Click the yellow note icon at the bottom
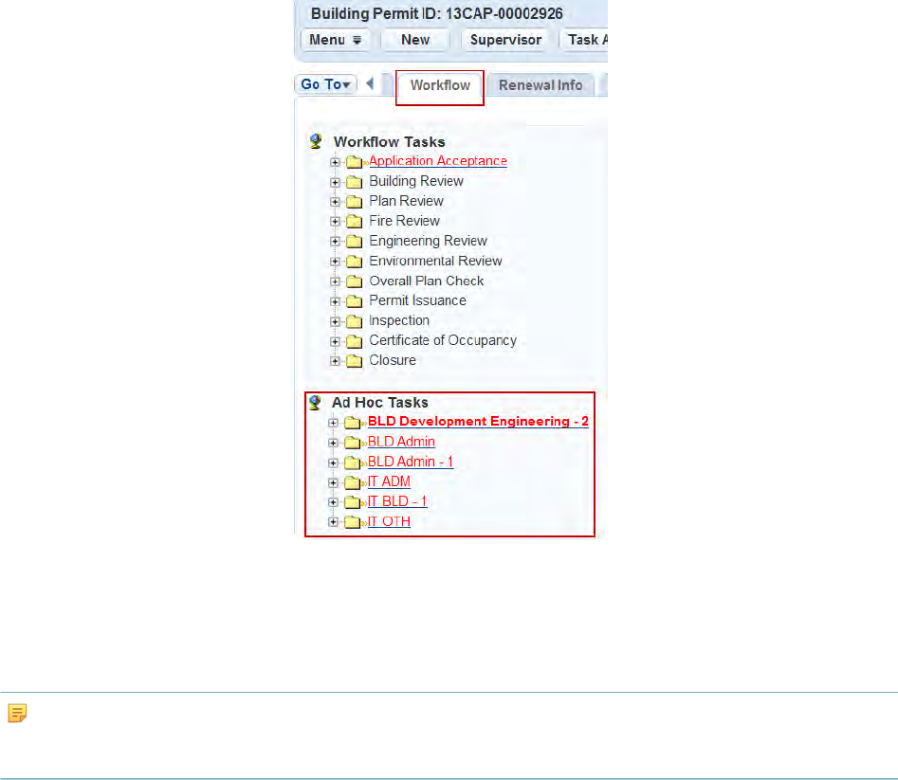The image size is (898, 780). click(x=17, y=713)
